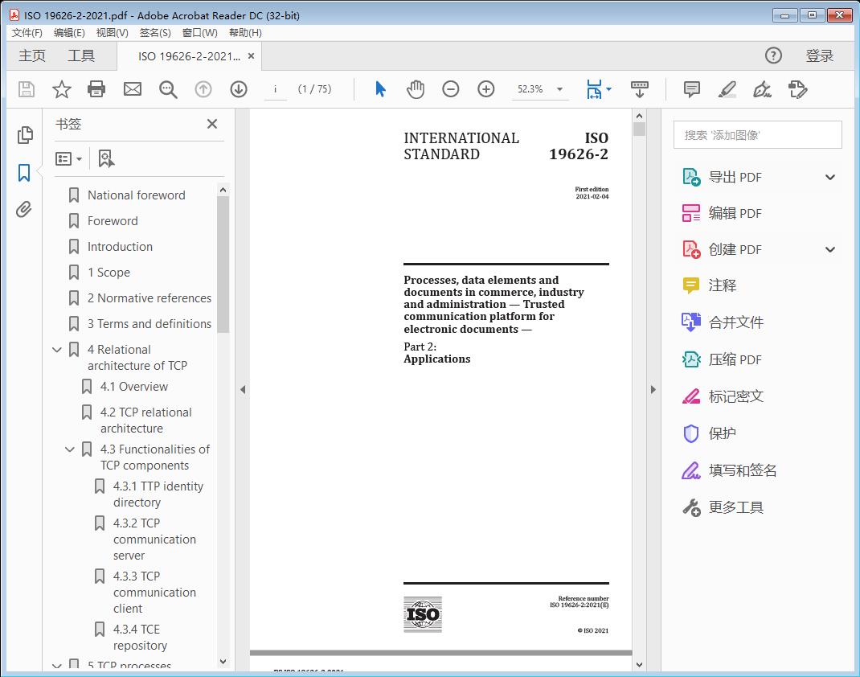Screen dimensions: 860x677
Task: Open the 合并文件 tool
Action: (x=723, y=322)
